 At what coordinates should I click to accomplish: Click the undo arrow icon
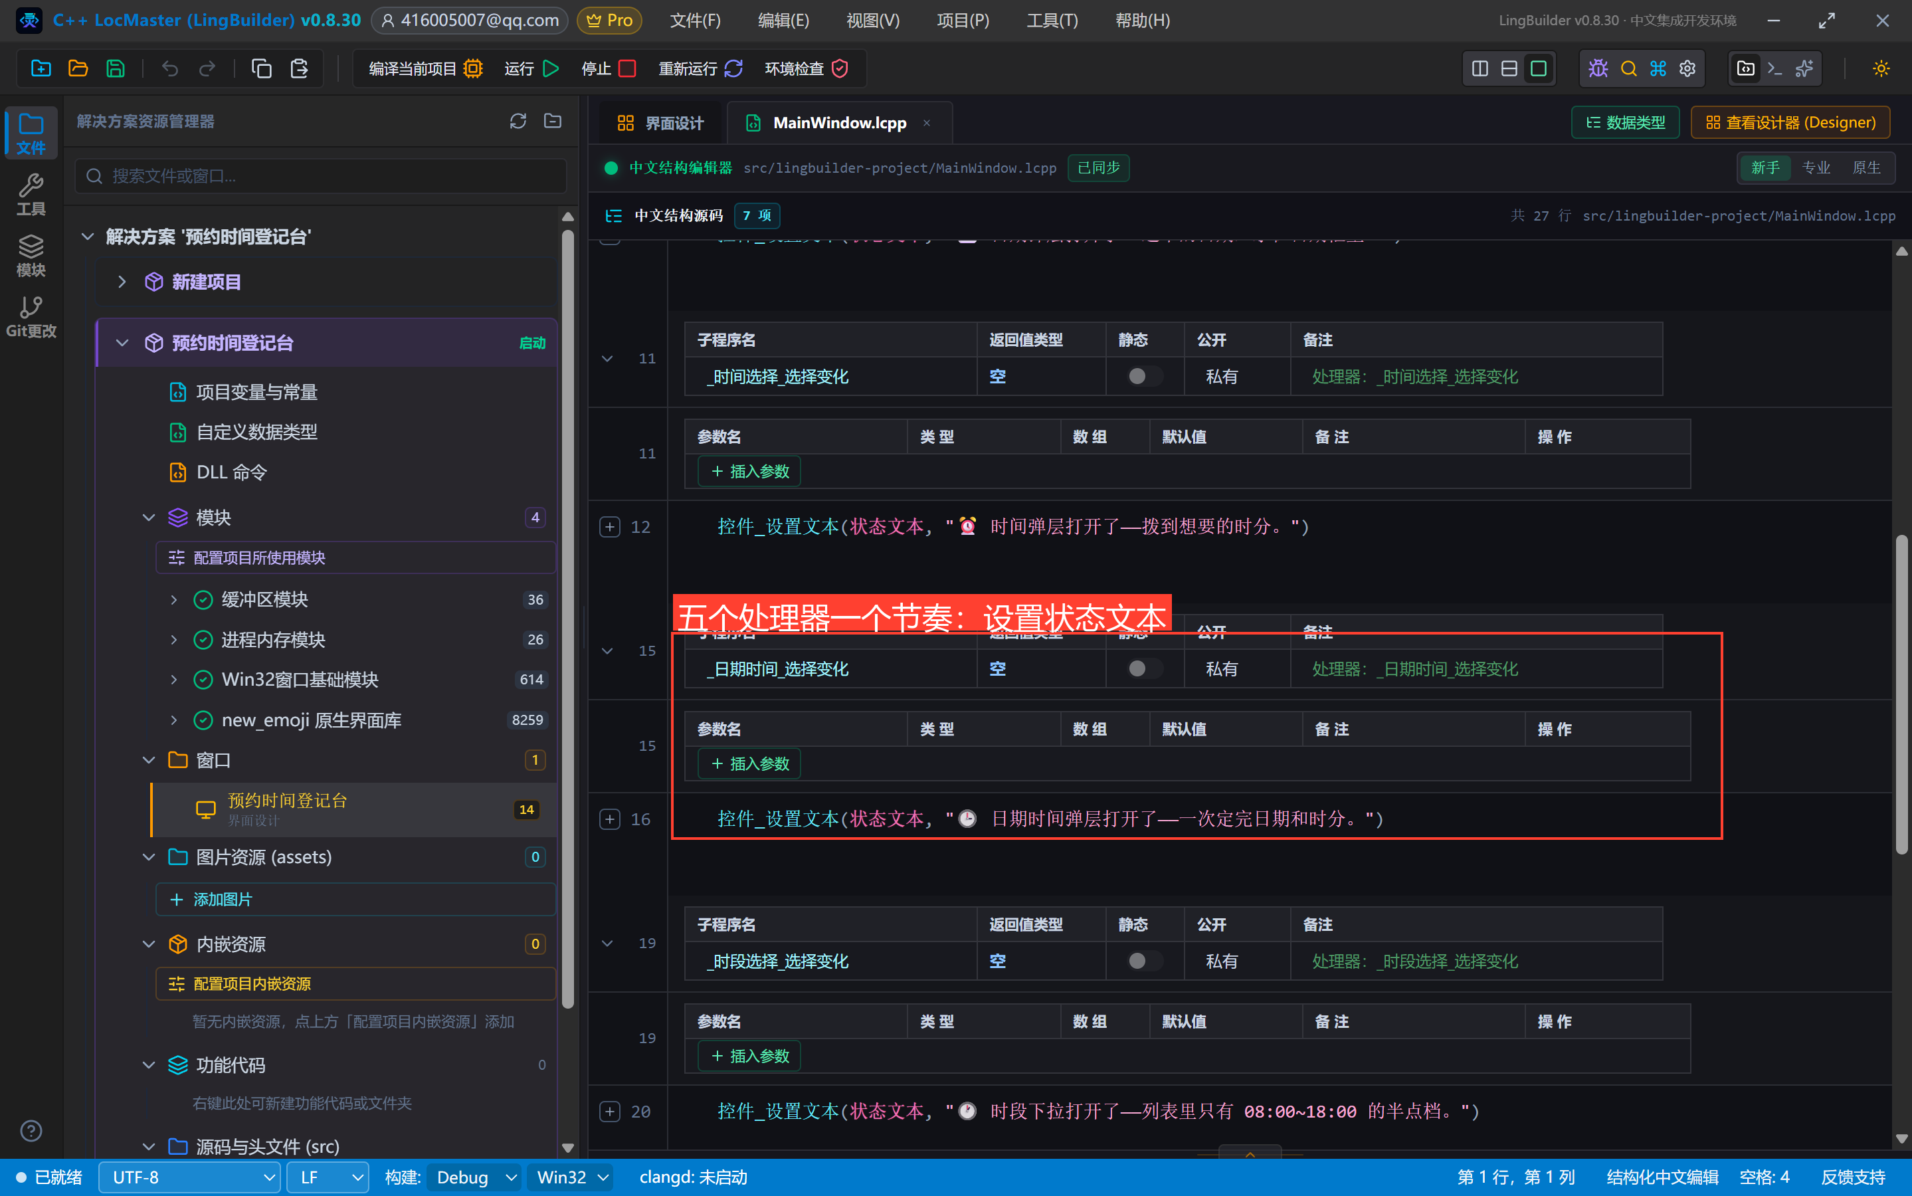click(x=170, y=69)
